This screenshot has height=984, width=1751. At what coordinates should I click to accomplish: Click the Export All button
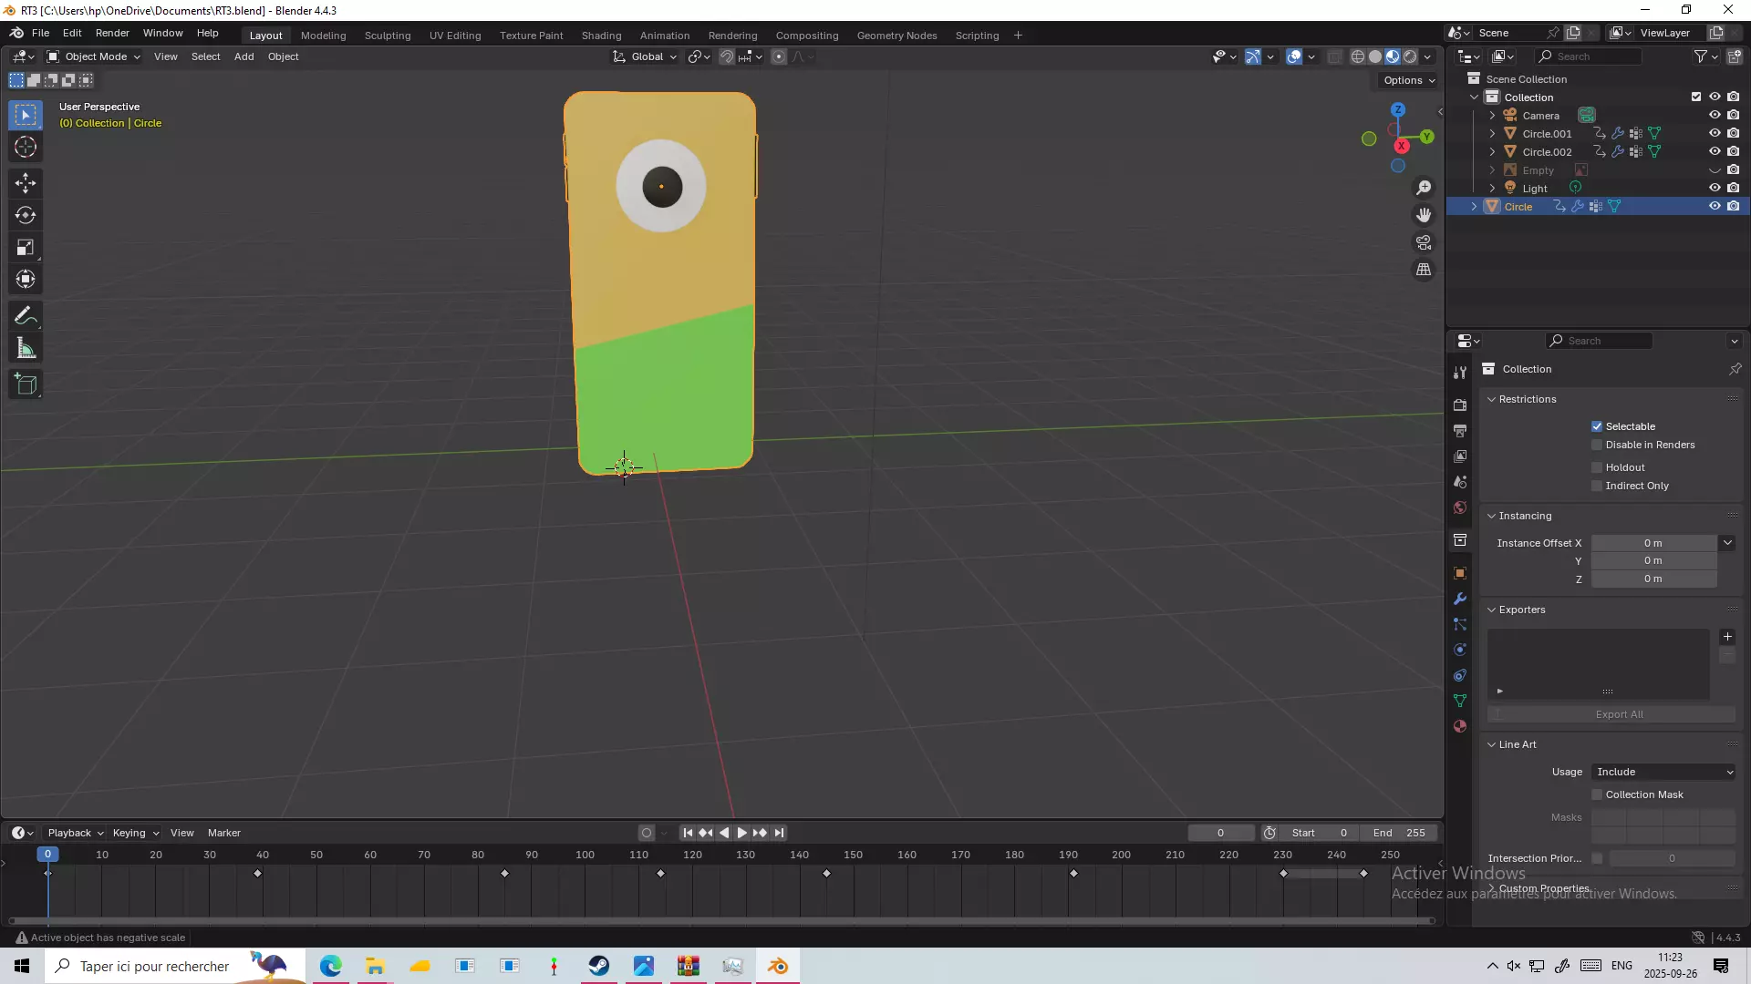(1619, 714)
